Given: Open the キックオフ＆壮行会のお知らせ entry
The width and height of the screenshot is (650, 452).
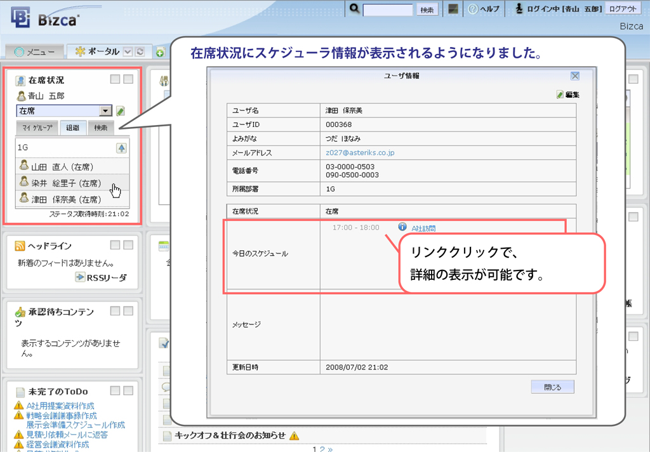Looking at the screenshot, I should click(x=230, y=435).
